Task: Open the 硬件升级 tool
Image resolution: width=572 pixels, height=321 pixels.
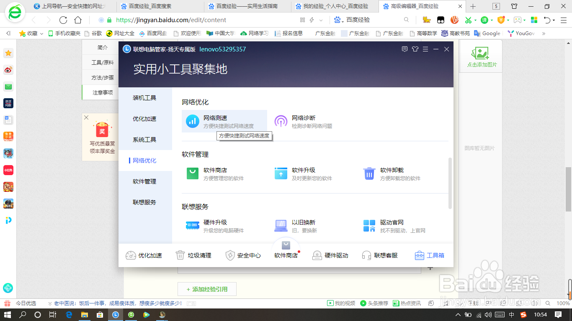Action: tap(215, 226)
